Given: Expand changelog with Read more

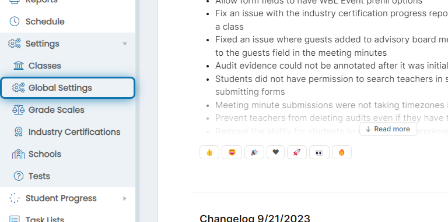Looking at the screenshot, I should (388, 129).
